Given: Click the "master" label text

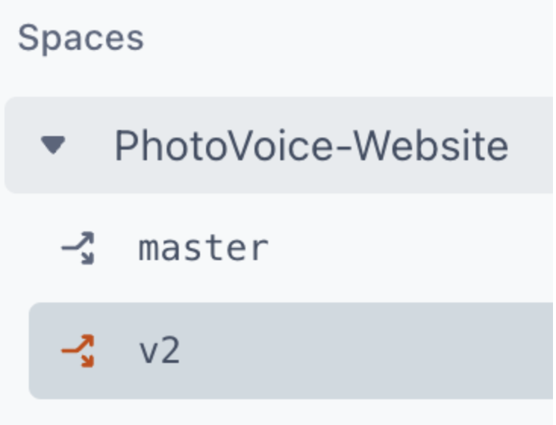Looking at the screenshot, I should 203,248.
